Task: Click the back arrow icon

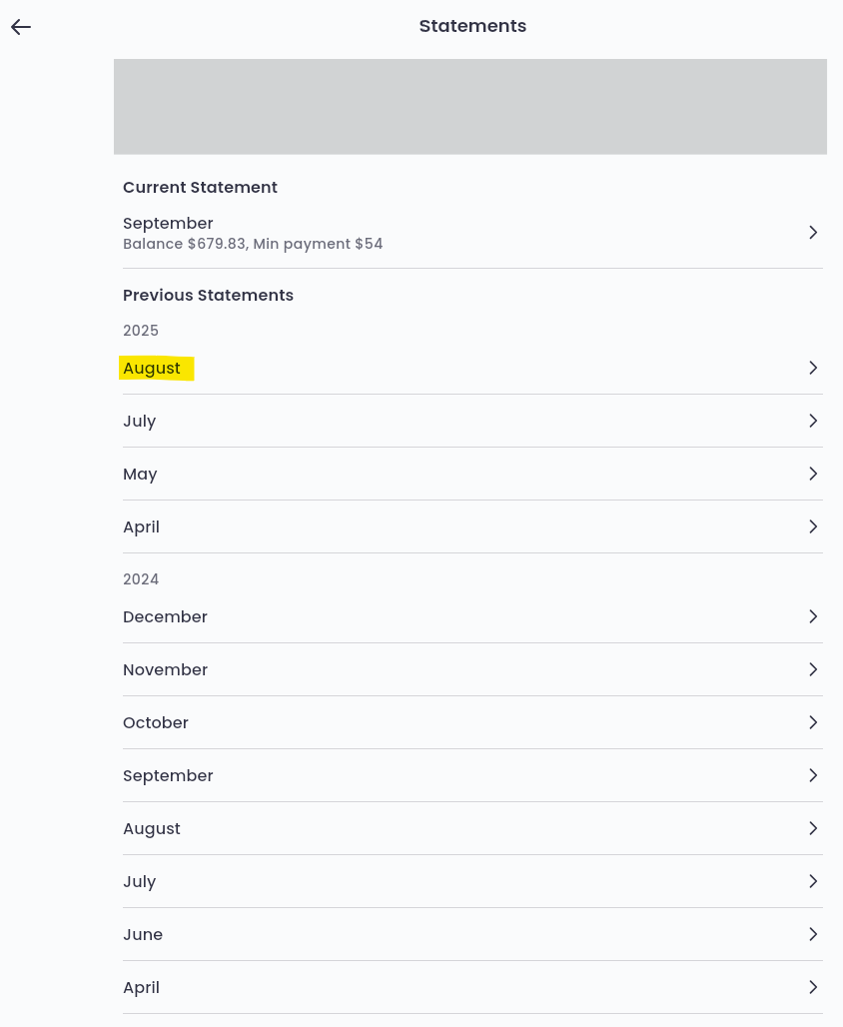Action: (x=21, y=27)
